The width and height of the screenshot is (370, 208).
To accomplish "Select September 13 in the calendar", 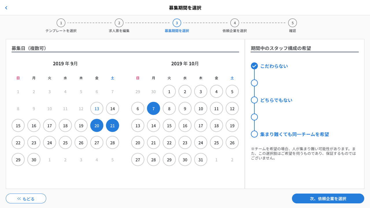I will coord(97,108).
